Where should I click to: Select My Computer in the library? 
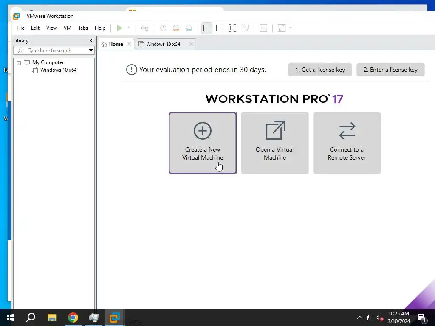(x=48, y=62)
